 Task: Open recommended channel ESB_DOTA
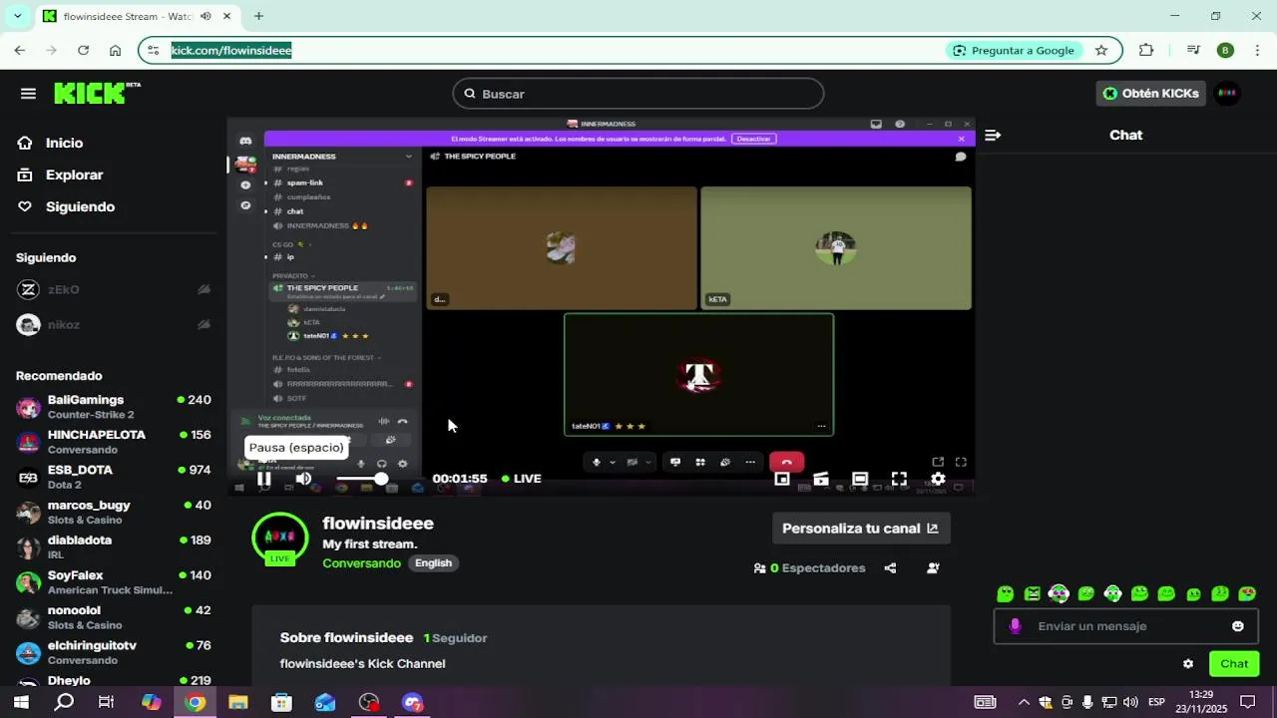(x=114, y=477)
